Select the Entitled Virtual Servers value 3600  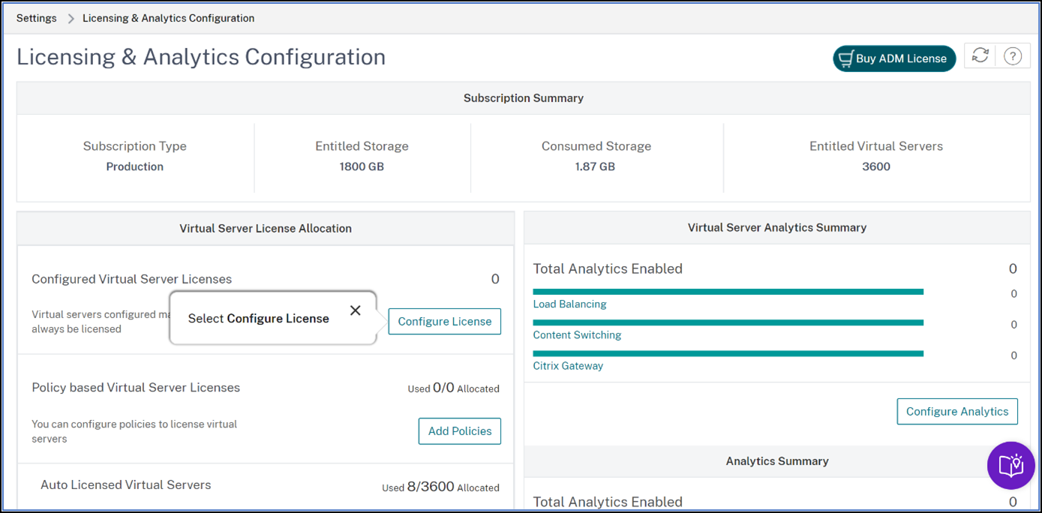click(876, 166)
